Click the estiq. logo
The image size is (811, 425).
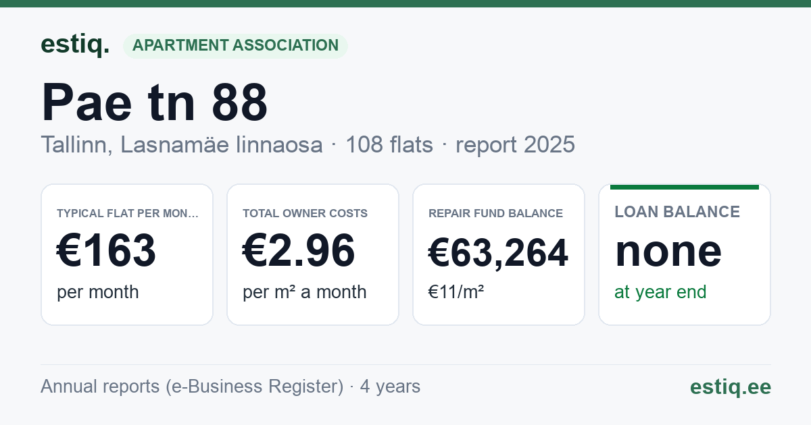point(75,45)
